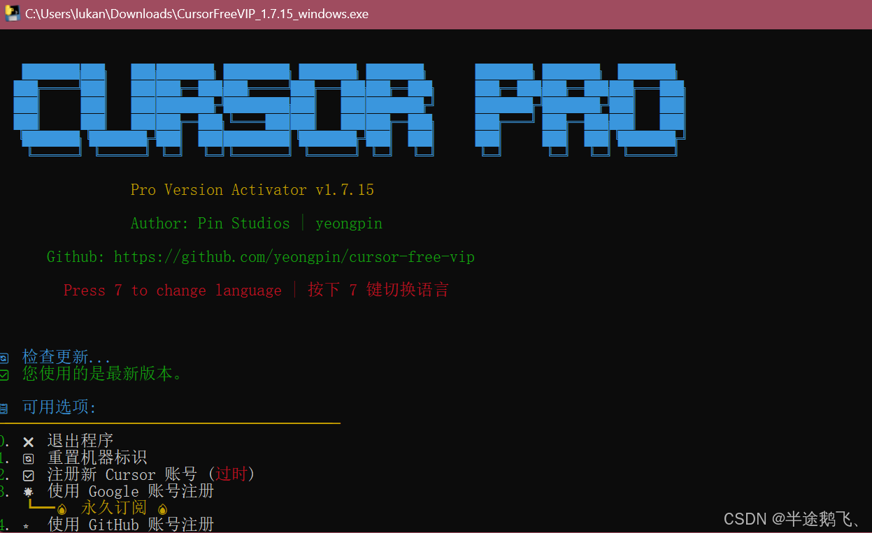This screenshot has width=872, height=533.
Task: Click the executable icon in the title bar
Action: point(12,13)
